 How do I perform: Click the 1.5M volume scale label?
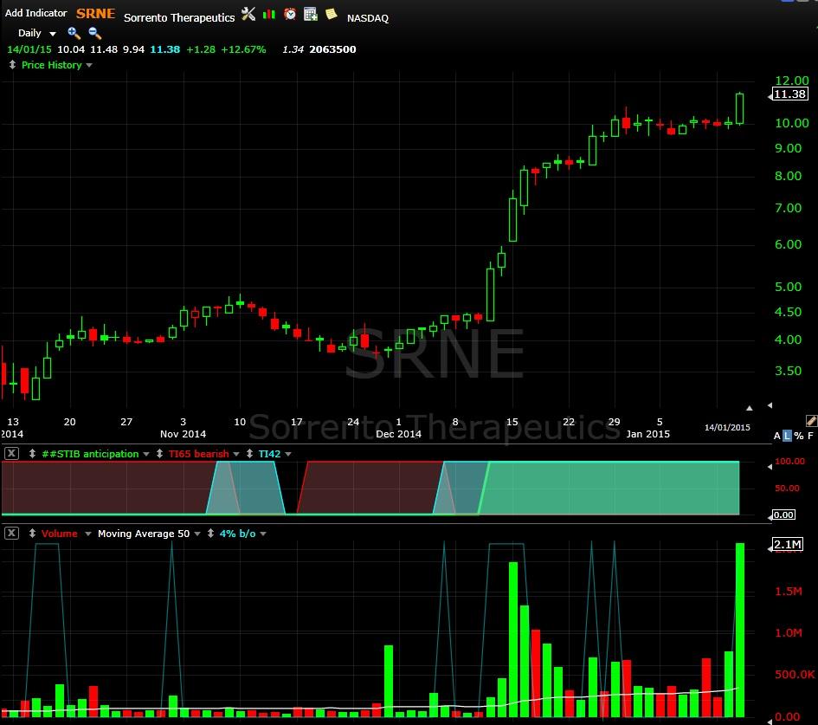(x=789, y=591)
